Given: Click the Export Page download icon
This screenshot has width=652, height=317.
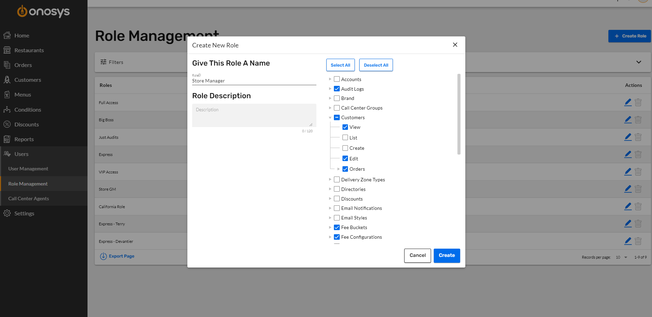Looking at the screenshot, I should [x=103, y=256].
